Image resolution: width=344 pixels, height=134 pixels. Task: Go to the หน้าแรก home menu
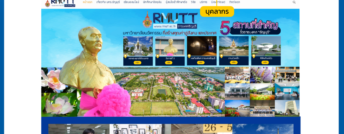click(88, 2)
